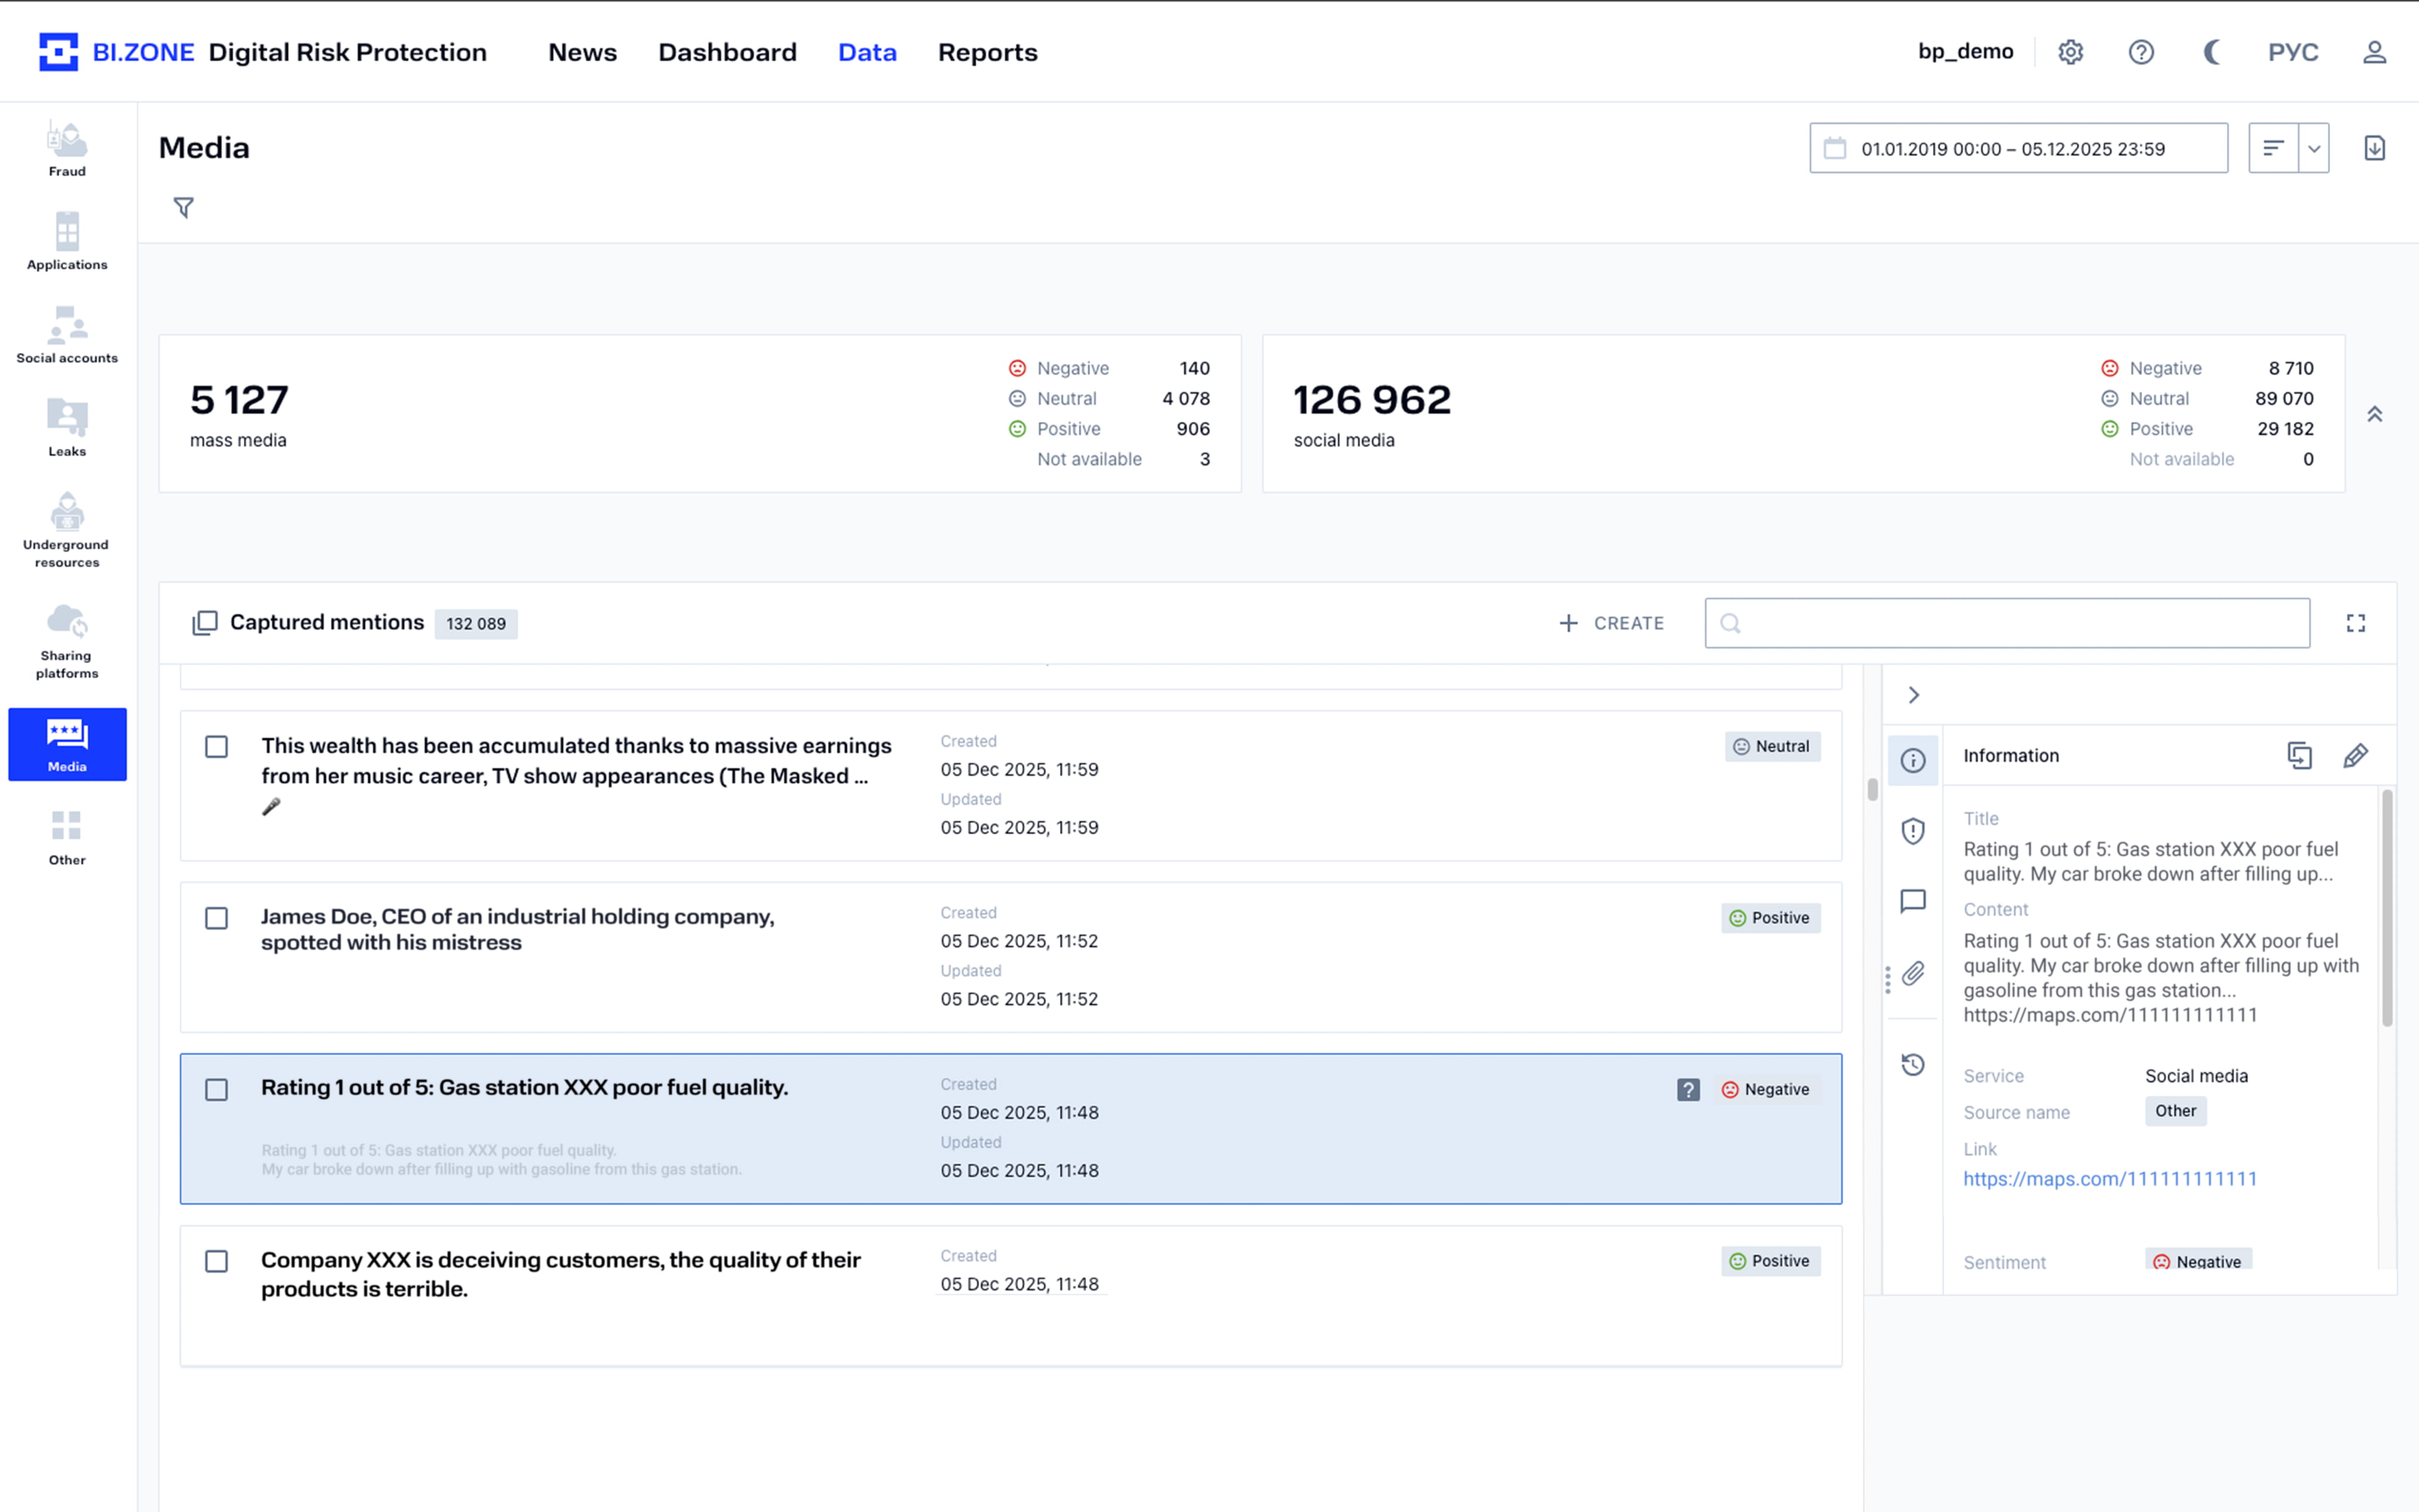Click the calendar icon in date range
This screenshot has height=1512, width=2419.
tap(1835, 148)
